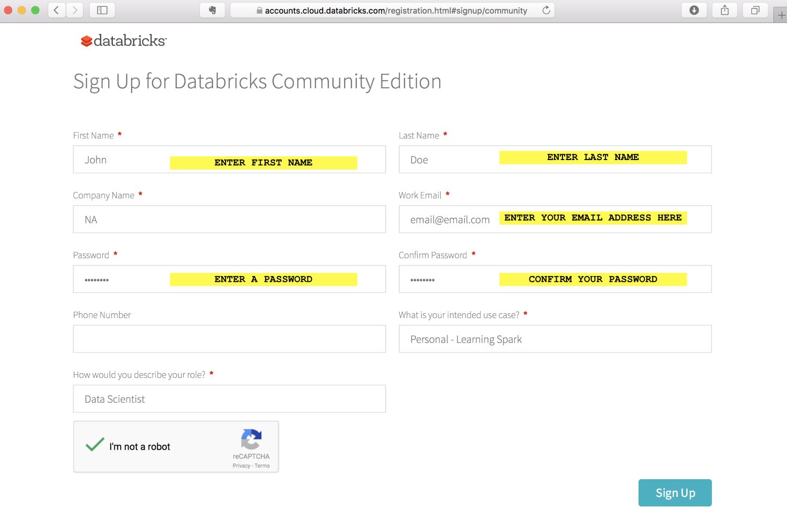Select the Password field
The image size is (787, 518).
coord(229,279)
